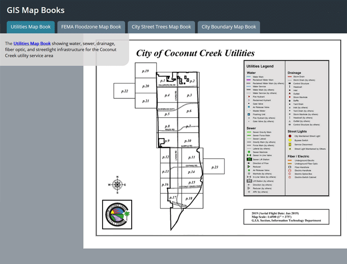
Task: Click the City of Coconut Creek seal logo
Action: pyautogui.click(x=117, y=215)
